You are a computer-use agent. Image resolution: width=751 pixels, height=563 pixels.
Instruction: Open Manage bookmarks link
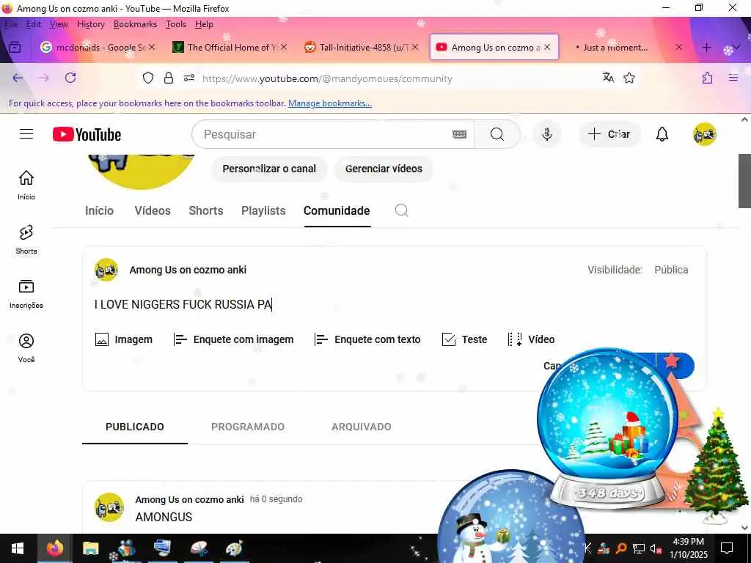pos(329,103)
